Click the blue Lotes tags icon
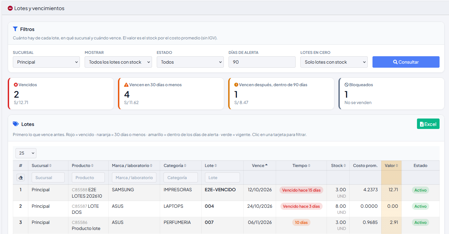The height and width of the screenshot is (234, 449). (x=16, y=124)
